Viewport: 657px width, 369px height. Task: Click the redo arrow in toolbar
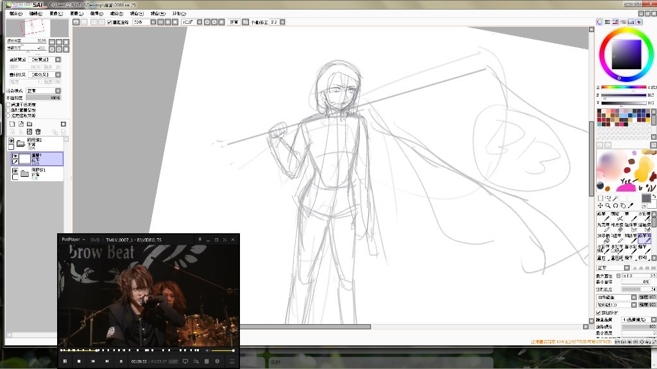pyautogui.click(x=84, y=22)
